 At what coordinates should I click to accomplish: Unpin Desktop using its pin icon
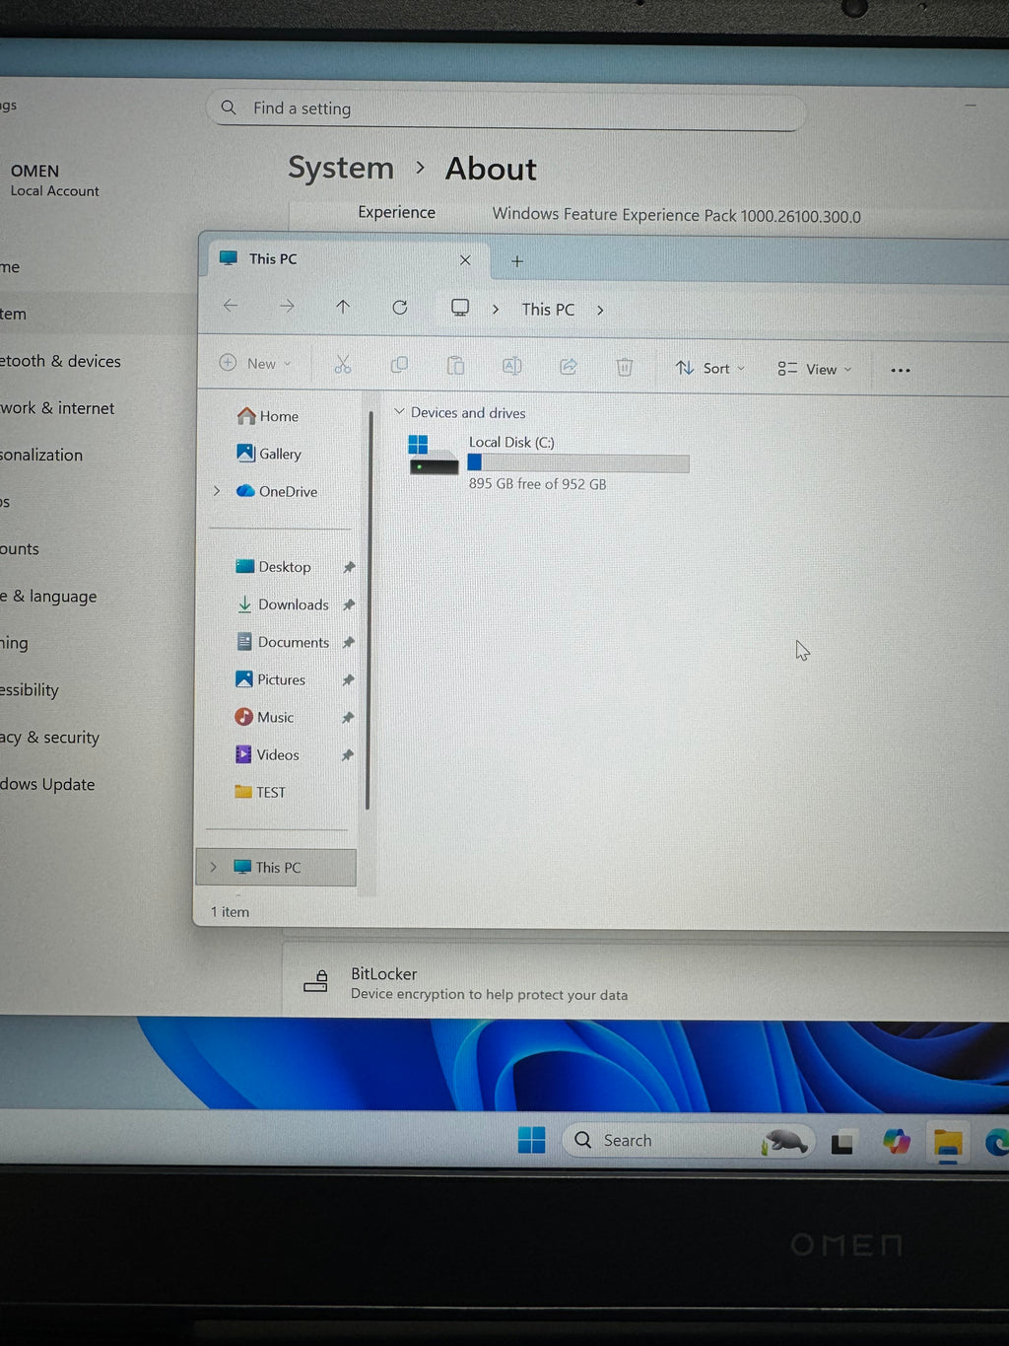pos(349,568)
